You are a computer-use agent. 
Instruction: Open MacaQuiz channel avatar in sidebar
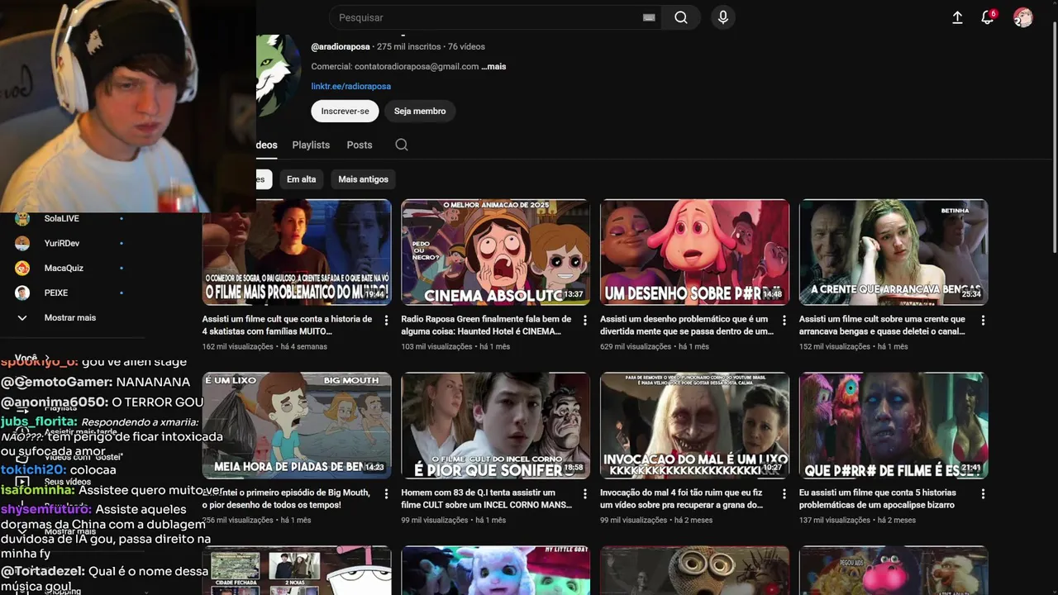coord(22,268)
